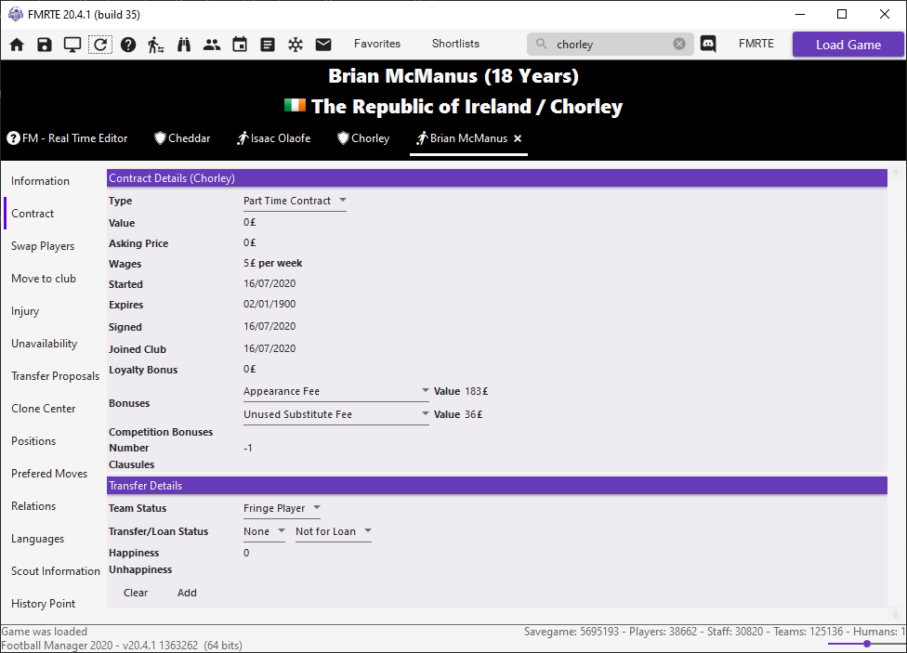Screen dimensions: 907x653
Task: Click the Number value -1
Action: coord(248,449)
